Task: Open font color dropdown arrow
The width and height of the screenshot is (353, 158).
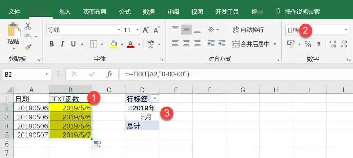Action: tap(139, 44)
